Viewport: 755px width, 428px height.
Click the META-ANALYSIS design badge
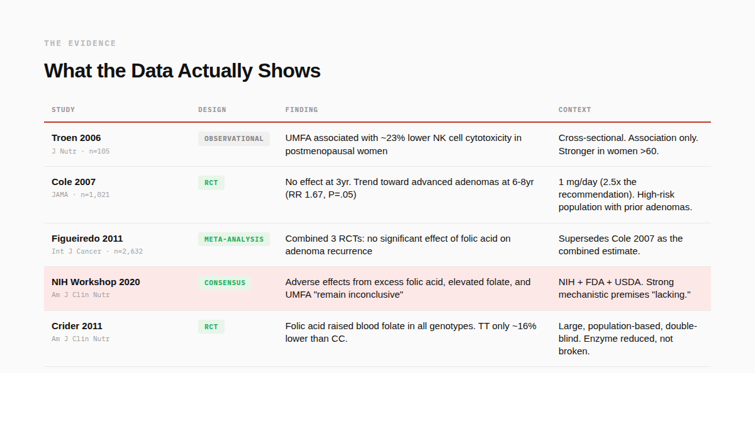tap(233, 239)
